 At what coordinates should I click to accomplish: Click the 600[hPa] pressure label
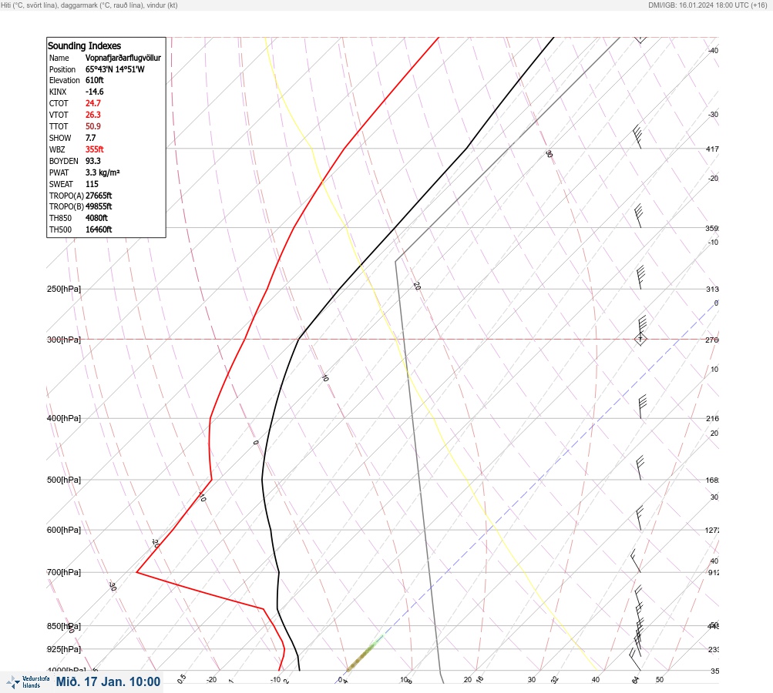pyautogui.click(x=64, y=530)
